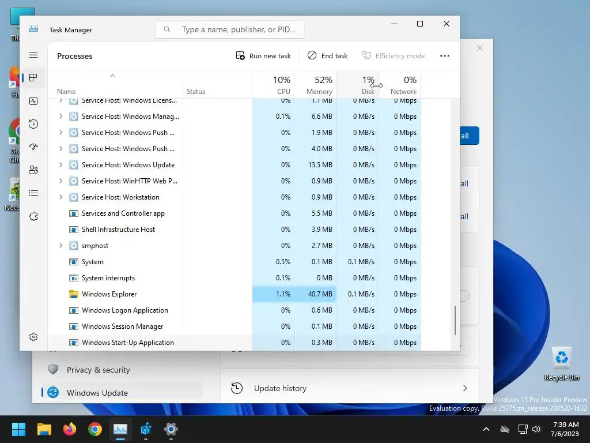Click the Task Manager taskbar icon

click(120, 429)
